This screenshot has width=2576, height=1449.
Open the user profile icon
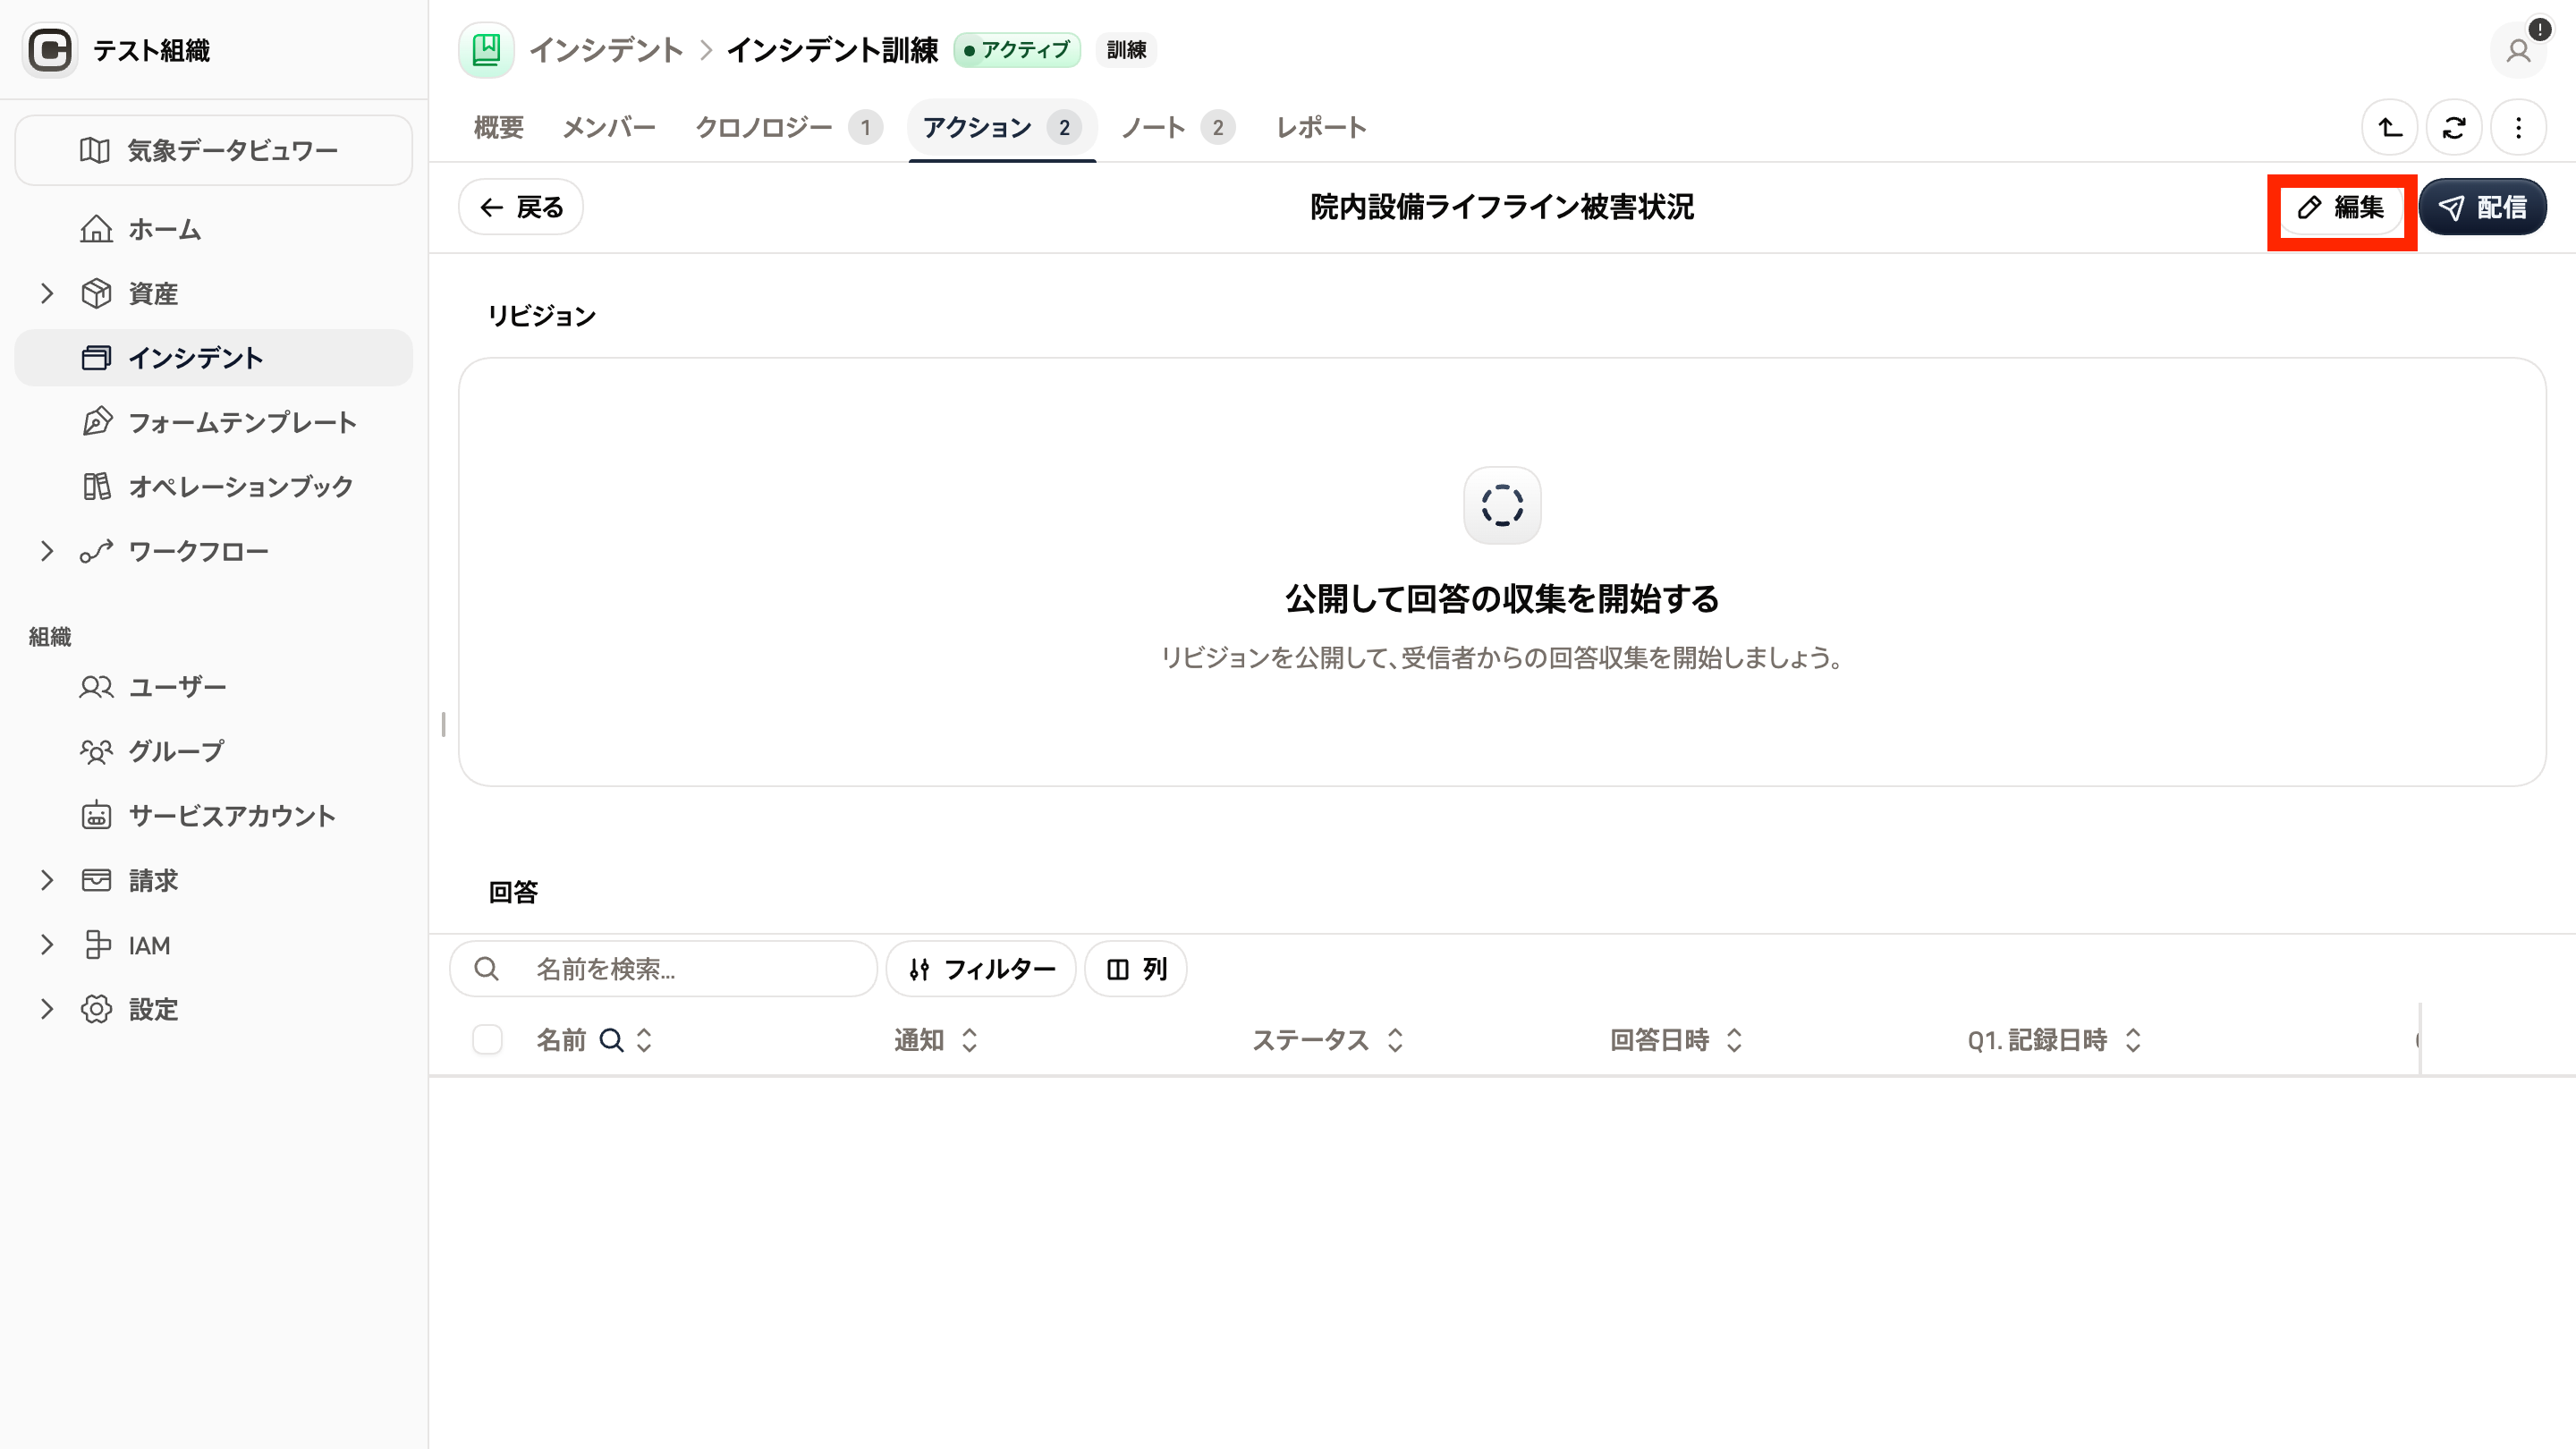(2518, 50)
